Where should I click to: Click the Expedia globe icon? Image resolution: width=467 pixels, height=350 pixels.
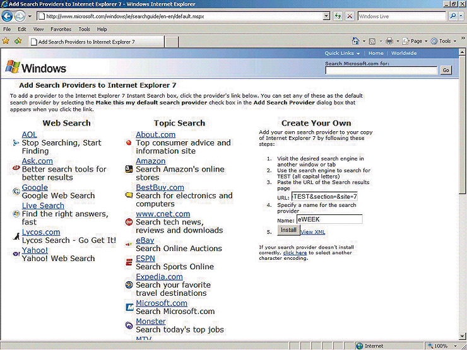coord(129,285)
